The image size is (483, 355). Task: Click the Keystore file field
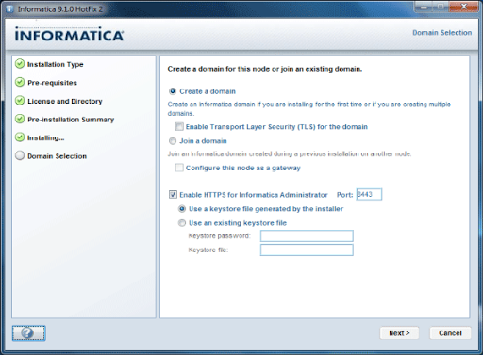point(307,250)
